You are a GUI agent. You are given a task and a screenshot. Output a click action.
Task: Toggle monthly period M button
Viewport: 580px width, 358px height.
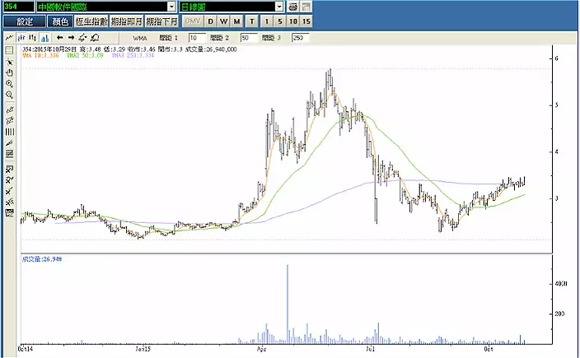[237, 21]
